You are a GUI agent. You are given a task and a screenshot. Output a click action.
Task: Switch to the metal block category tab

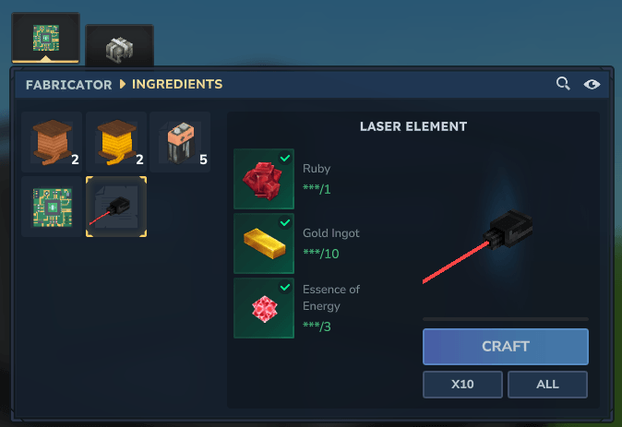coord(119,47)
